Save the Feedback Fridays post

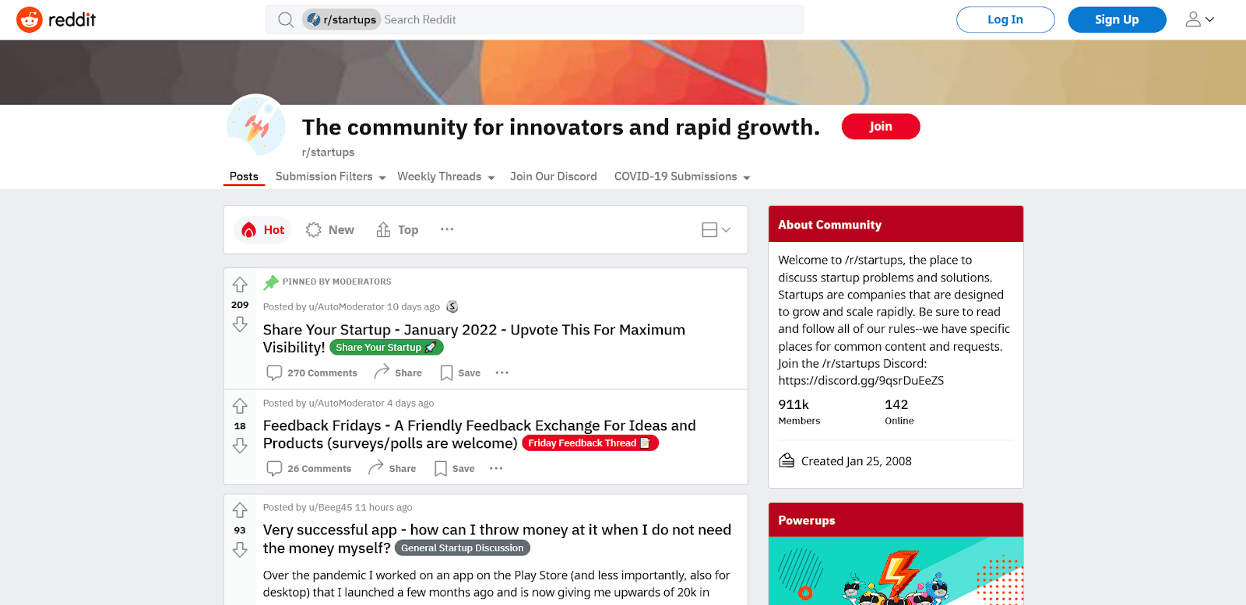(x=454, y=468)
